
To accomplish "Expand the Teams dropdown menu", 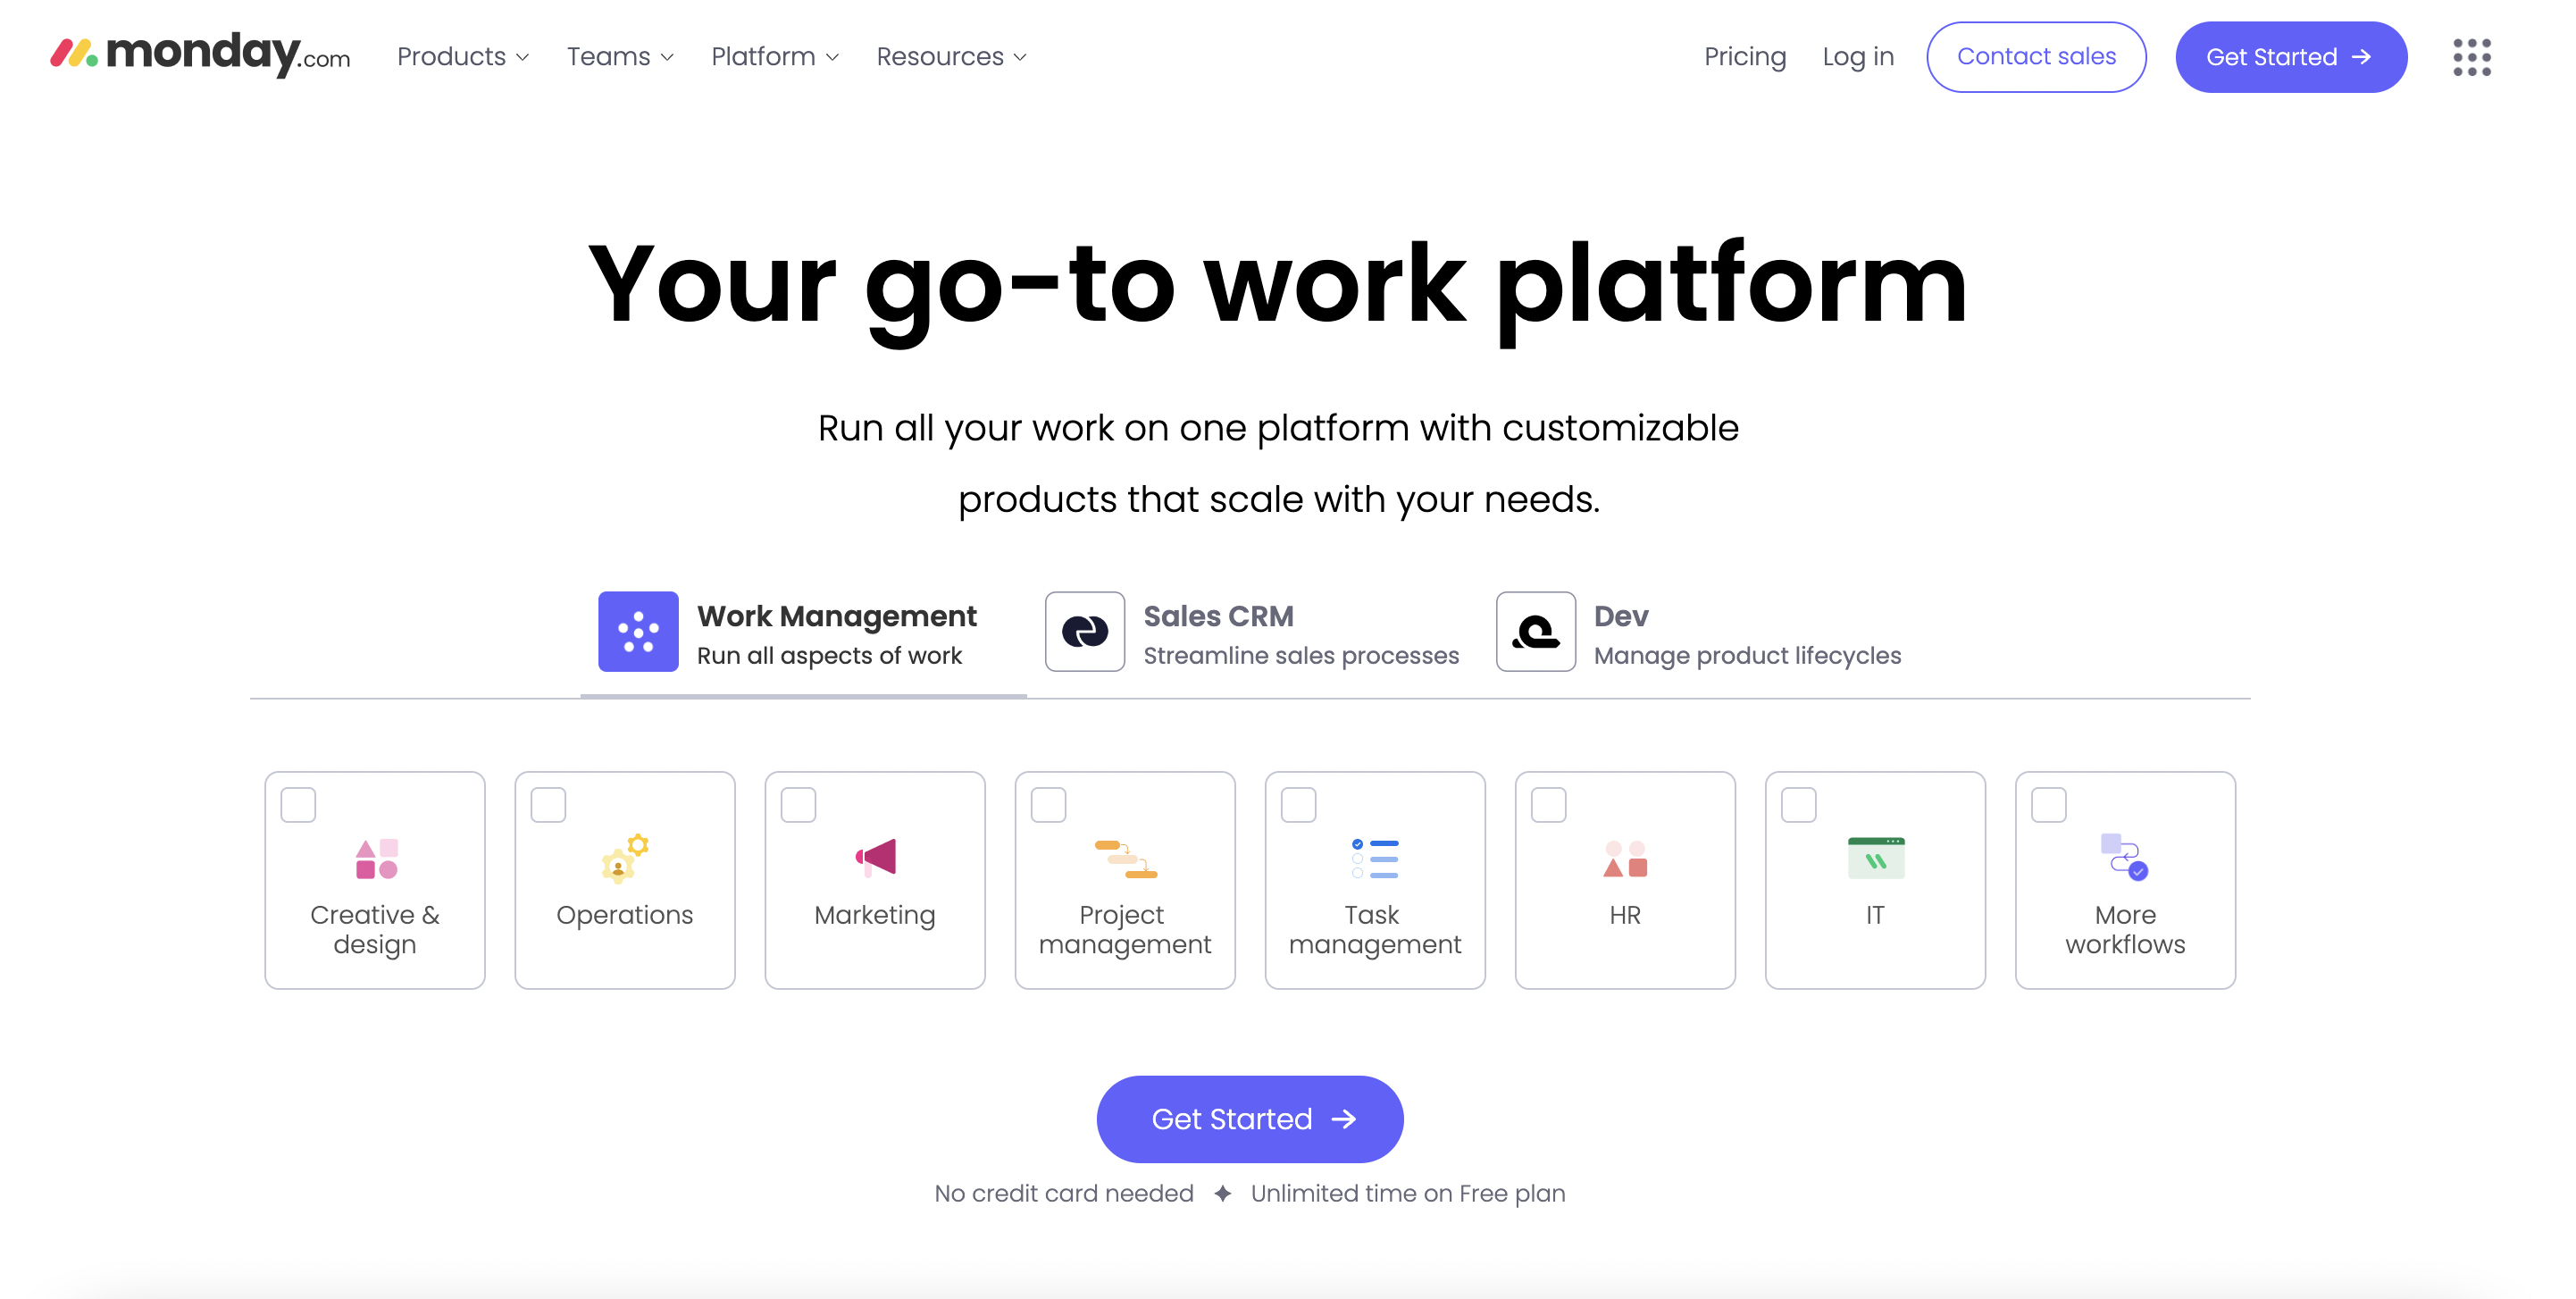I will click(x=621, y=56).
